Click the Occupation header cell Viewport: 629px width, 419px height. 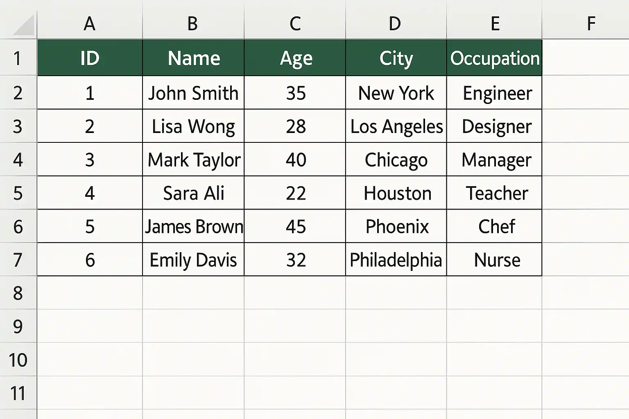click(x=494, y=58)
